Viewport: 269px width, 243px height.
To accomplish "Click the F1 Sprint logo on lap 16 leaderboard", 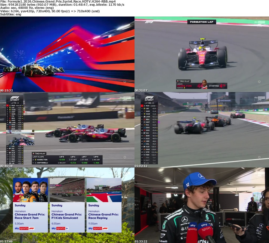I will [x=149, y=99].
